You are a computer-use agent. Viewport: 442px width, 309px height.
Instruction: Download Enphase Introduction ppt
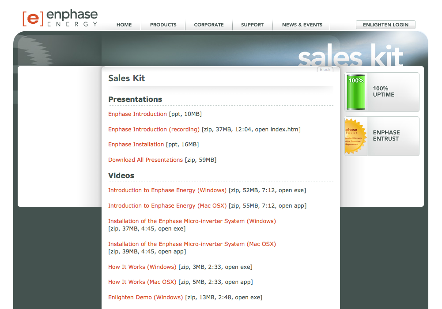[138, 114]
